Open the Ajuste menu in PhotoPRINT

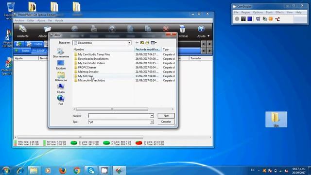pyautogui.click(x=41, y=20)
